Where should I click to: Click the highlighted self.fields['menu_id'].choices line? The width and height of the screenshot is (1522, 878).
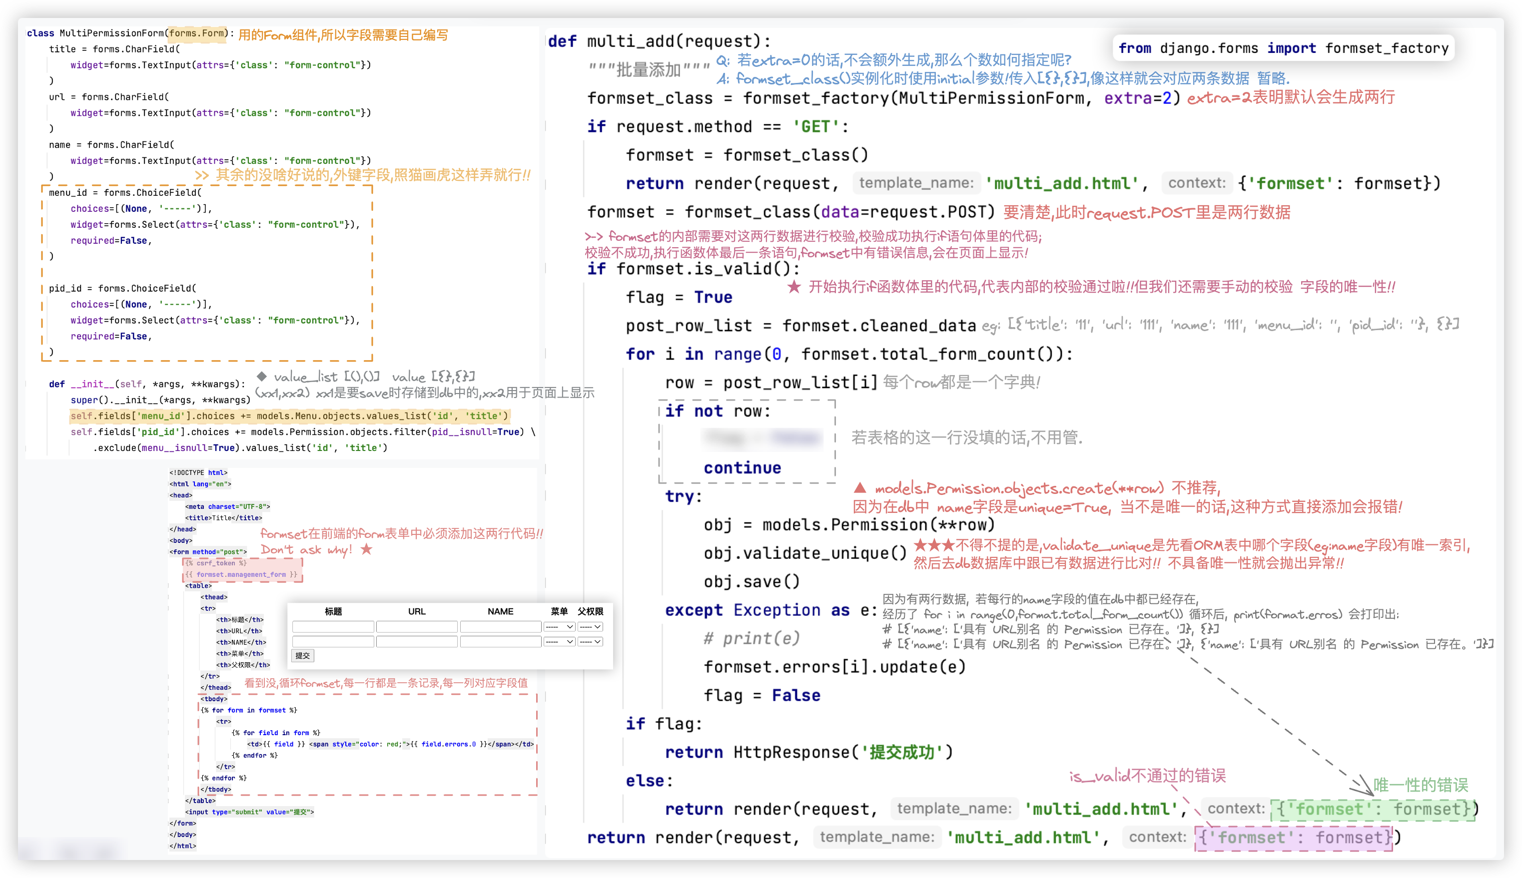[x=290, y=416]
